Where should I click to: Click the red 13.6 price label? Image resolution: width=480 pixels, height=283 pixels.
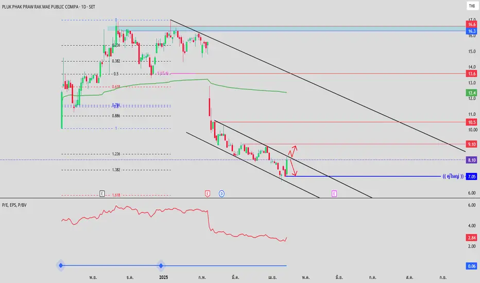[x=472, y=74]
